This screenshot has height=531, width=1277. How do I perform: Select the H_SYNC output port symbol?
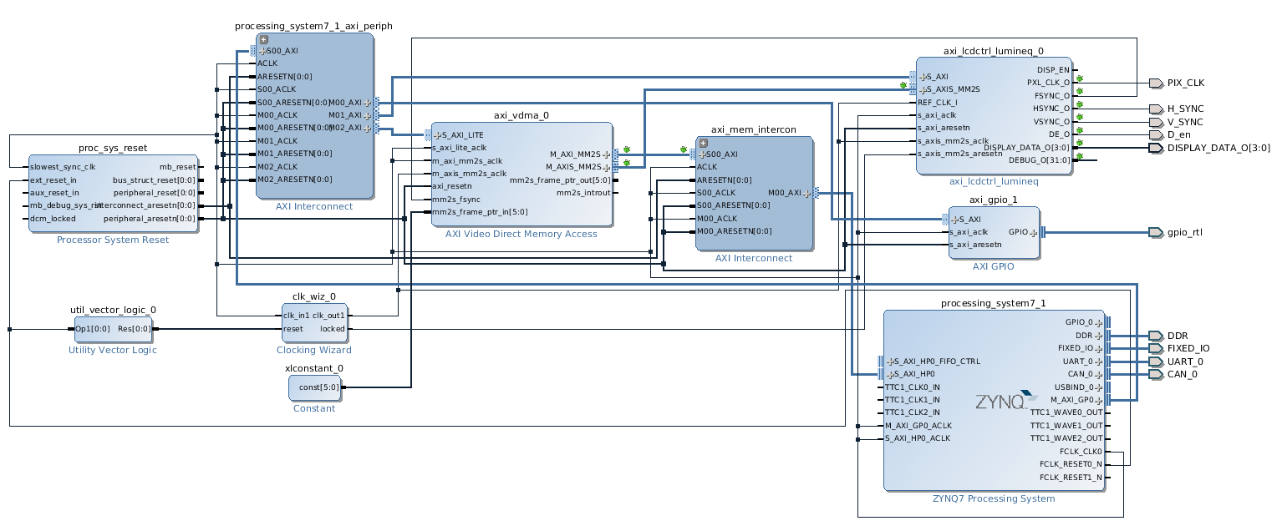(x=1156, y=109)
